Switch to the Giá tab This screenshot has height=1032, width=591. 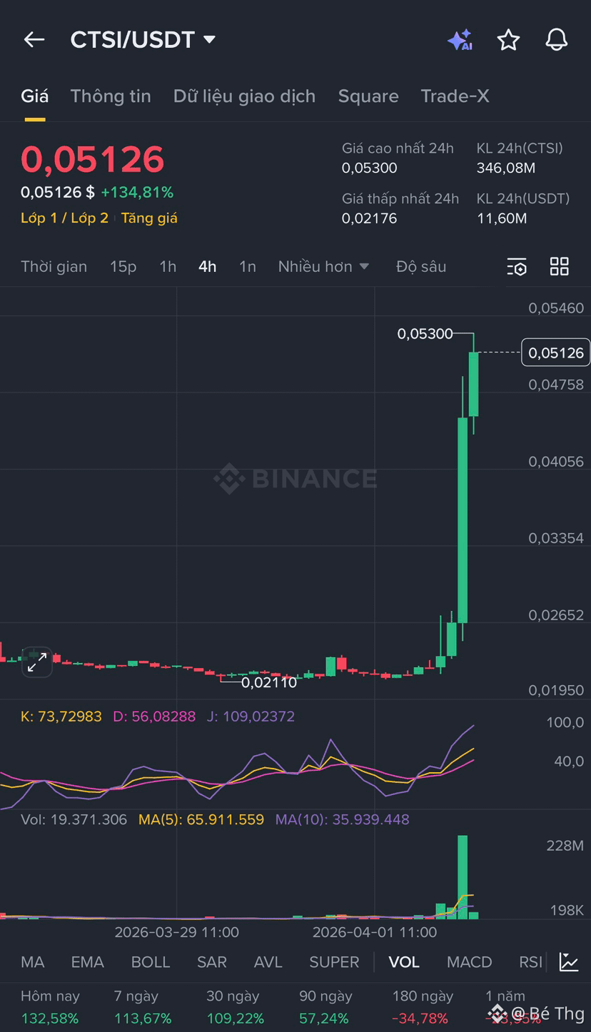click(x=34, y=96)
